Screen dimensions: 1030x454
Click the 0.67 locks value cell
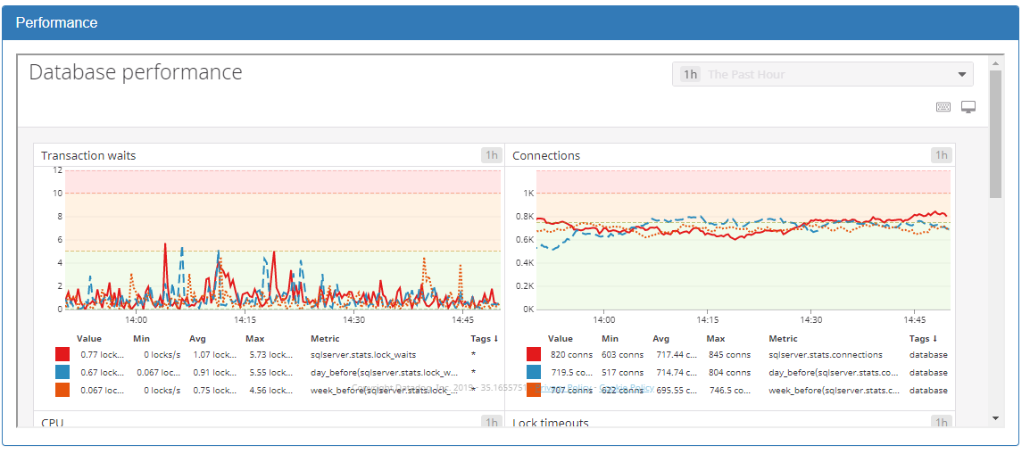click(x=102, y=373)
